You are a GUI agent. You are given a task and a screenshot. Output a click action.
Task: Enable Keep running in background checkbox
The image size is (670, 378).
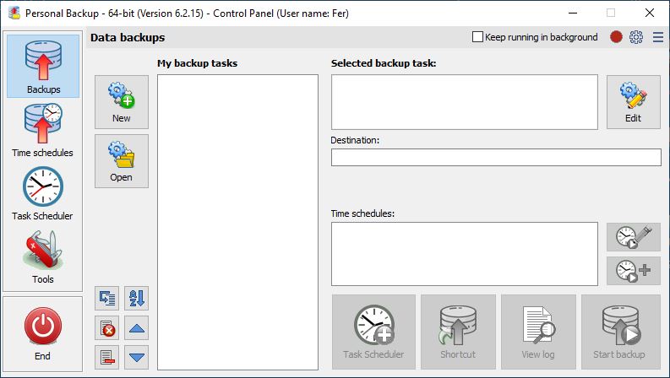(x=477, y=37)
